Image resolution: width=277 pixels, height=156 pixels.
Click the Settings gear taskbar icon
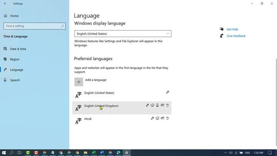click(x=126, y=153)
